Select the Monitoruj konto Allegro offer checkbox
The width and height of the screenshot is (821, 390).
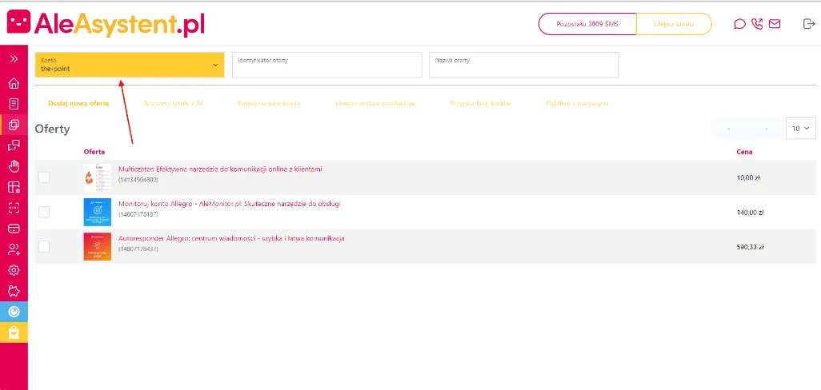pyautogui.click(x=44, y=212)
